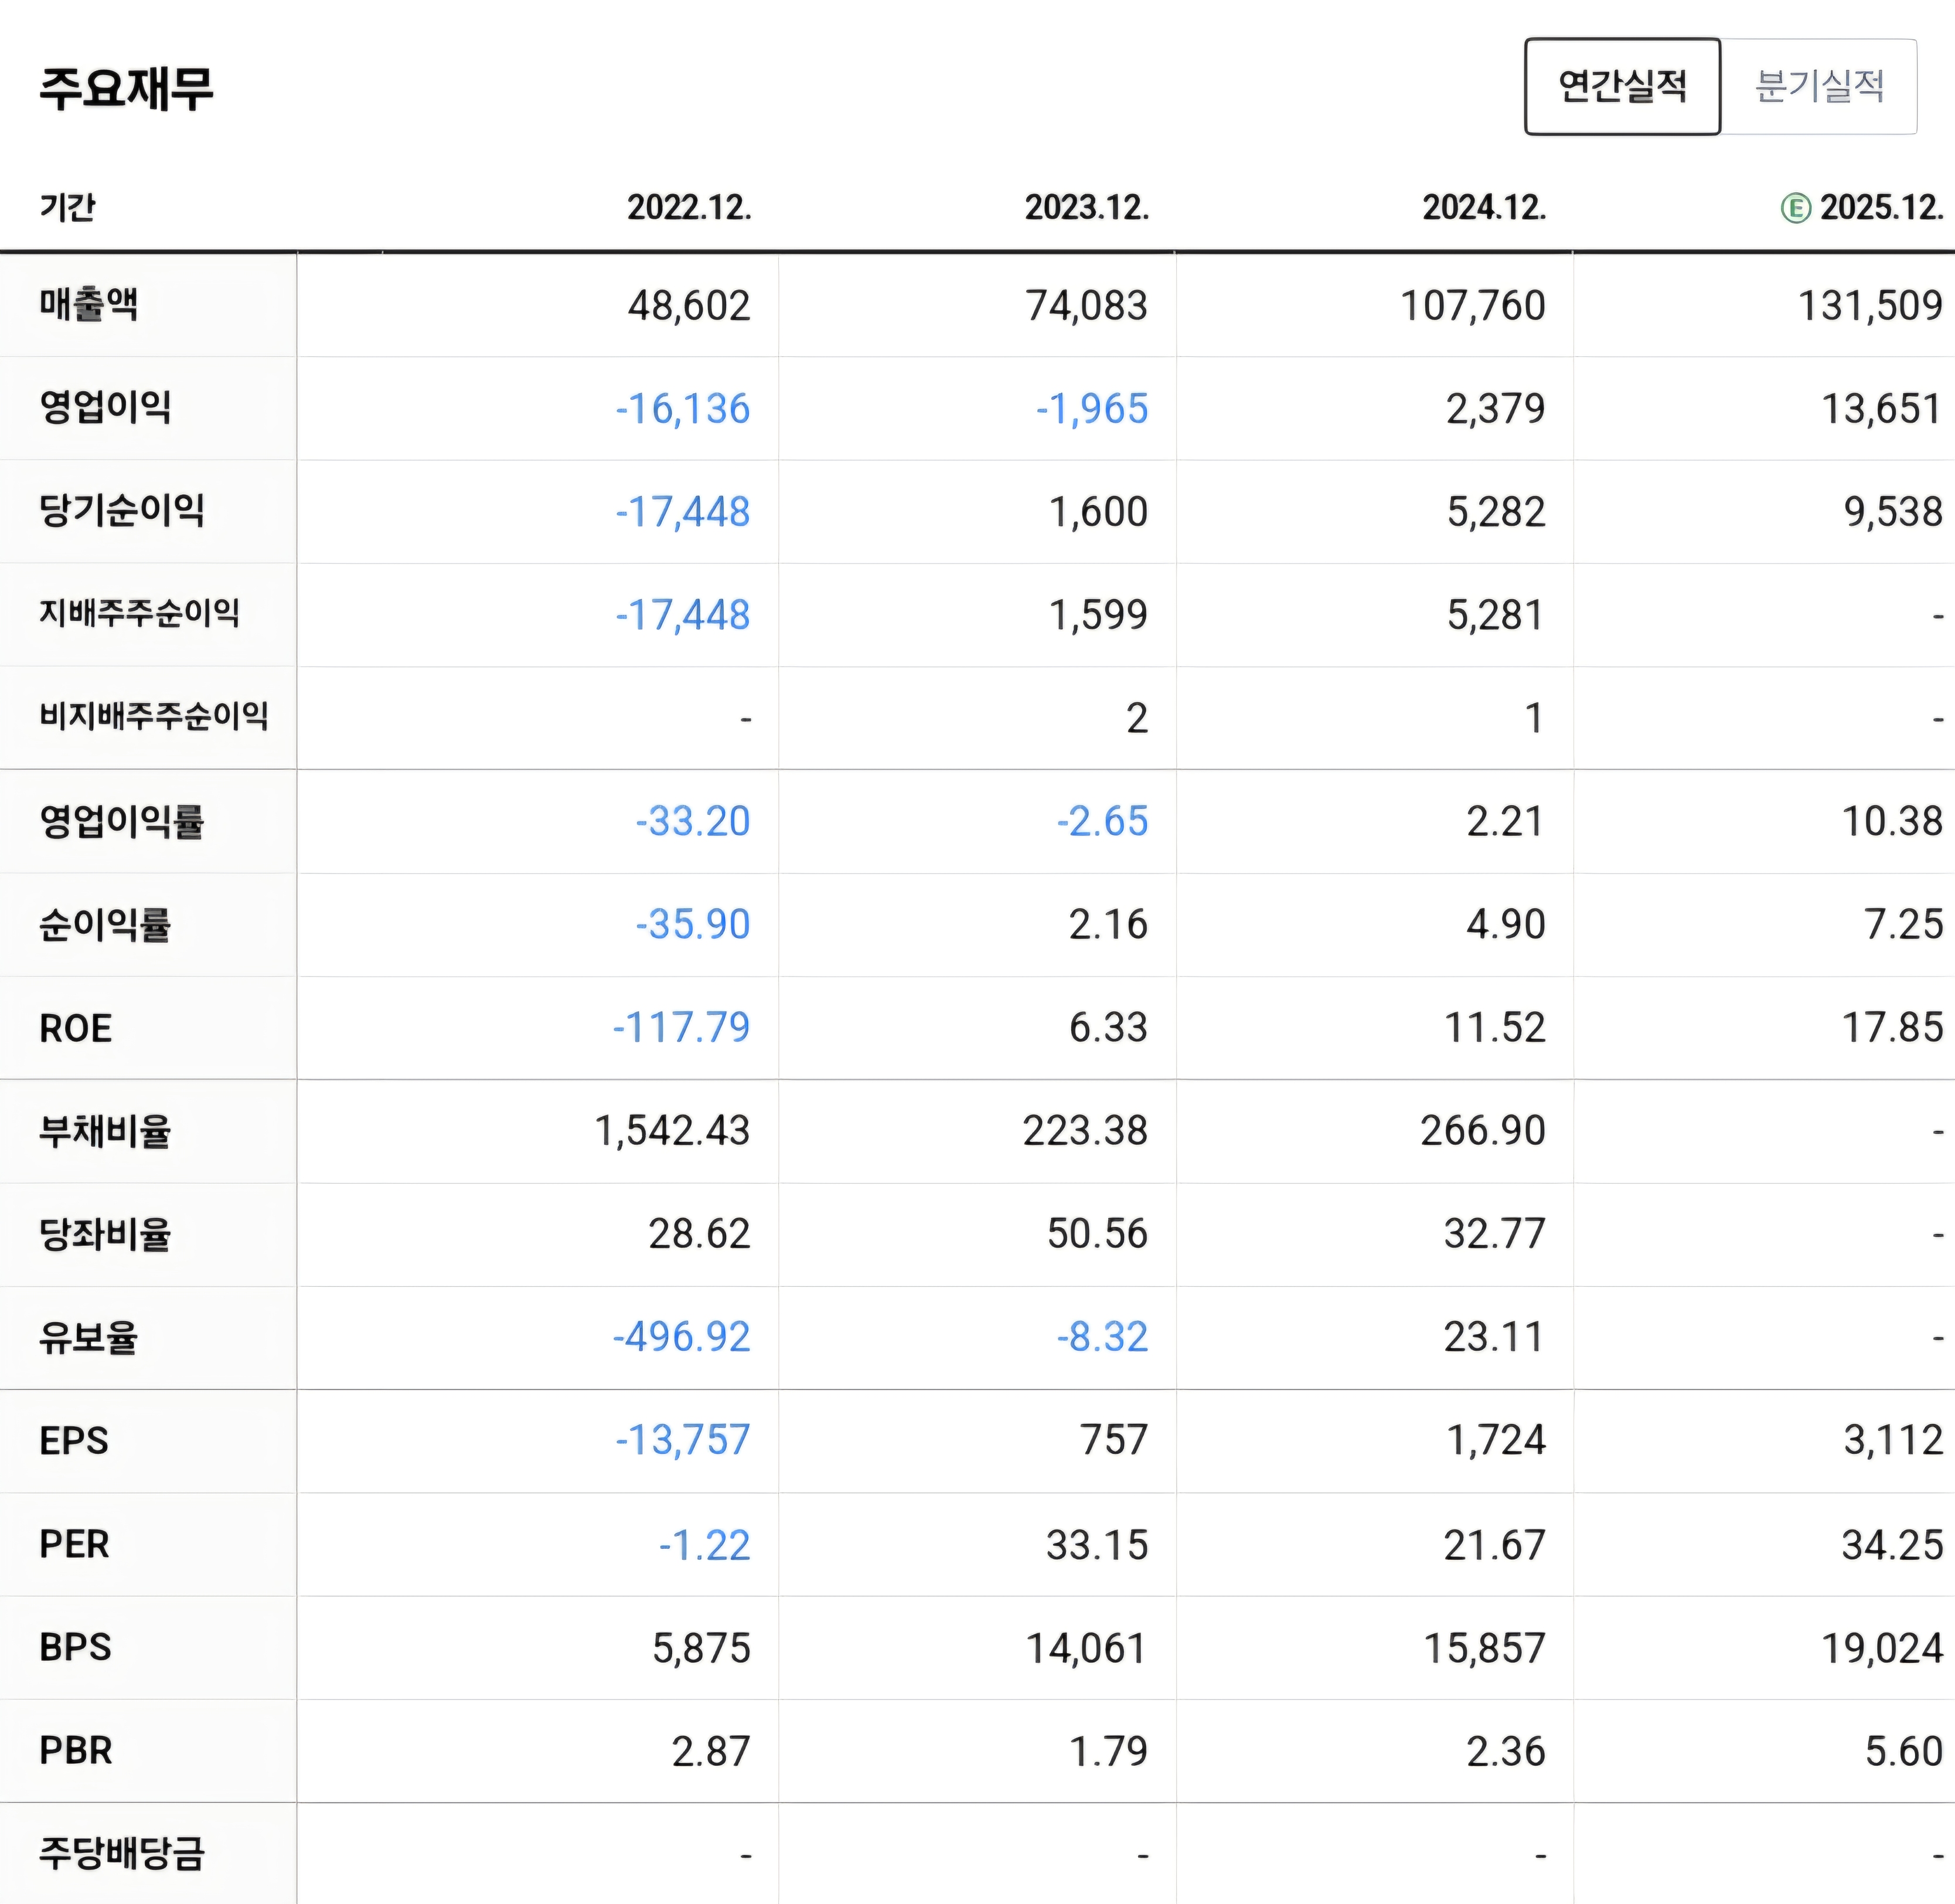
Task: Click the 2023.12. column header
Action: pos(1087,208)
